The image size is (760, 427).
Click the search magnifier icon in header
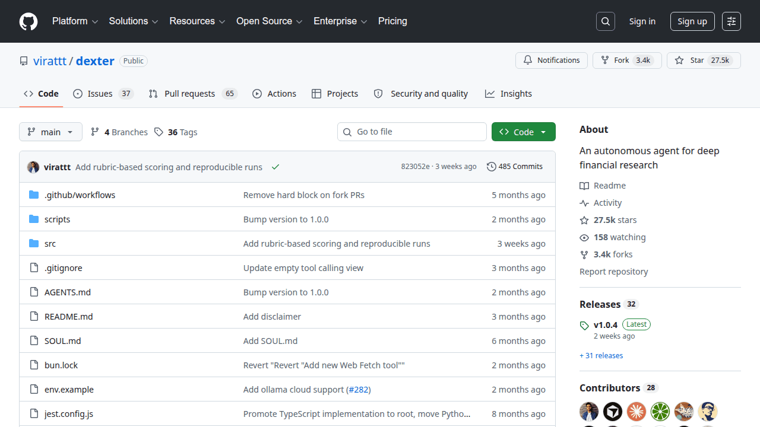[x=606, y=21]
